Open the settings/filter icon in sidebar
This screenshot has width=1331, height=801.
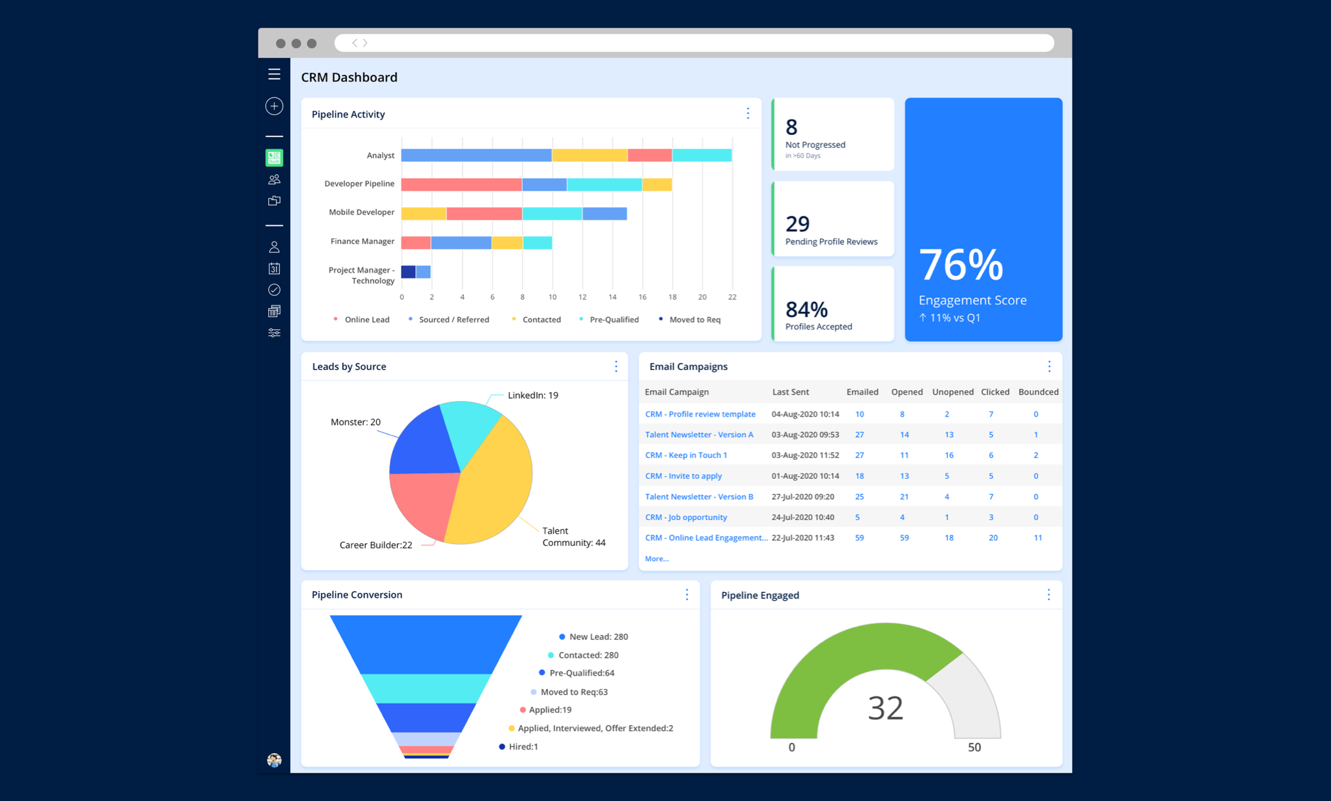[x=274, y=333]
